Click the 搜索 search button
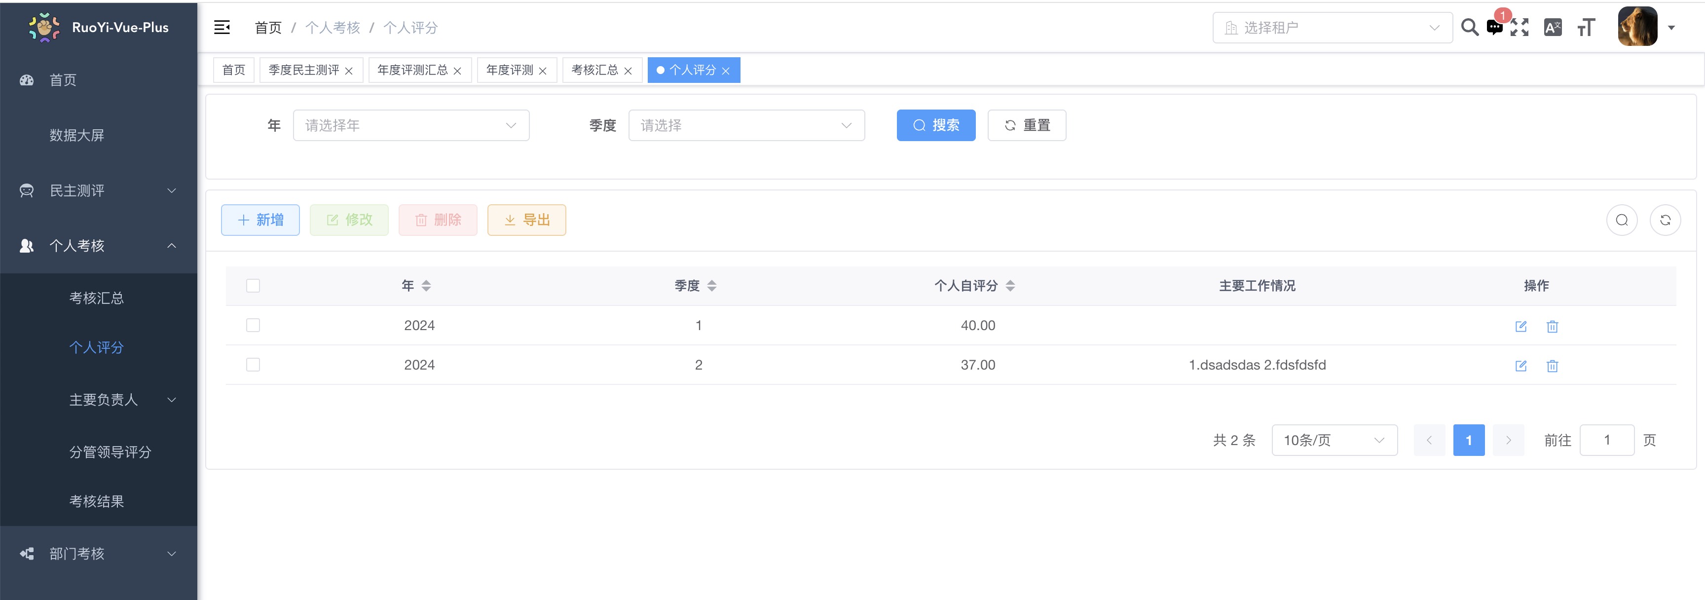1705x600 pixels. 936,125
